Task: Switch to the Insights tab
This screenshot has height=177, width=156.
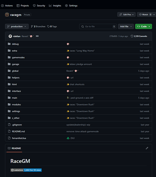Action: tap(55, 6)
